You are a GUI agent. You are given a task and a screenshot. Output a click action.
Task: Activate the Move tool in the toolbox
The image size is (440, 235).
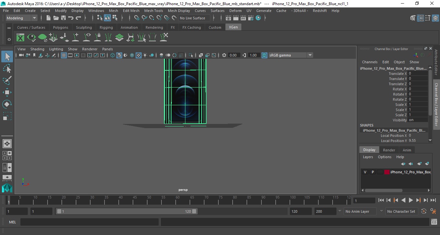(x=7, y=92)
